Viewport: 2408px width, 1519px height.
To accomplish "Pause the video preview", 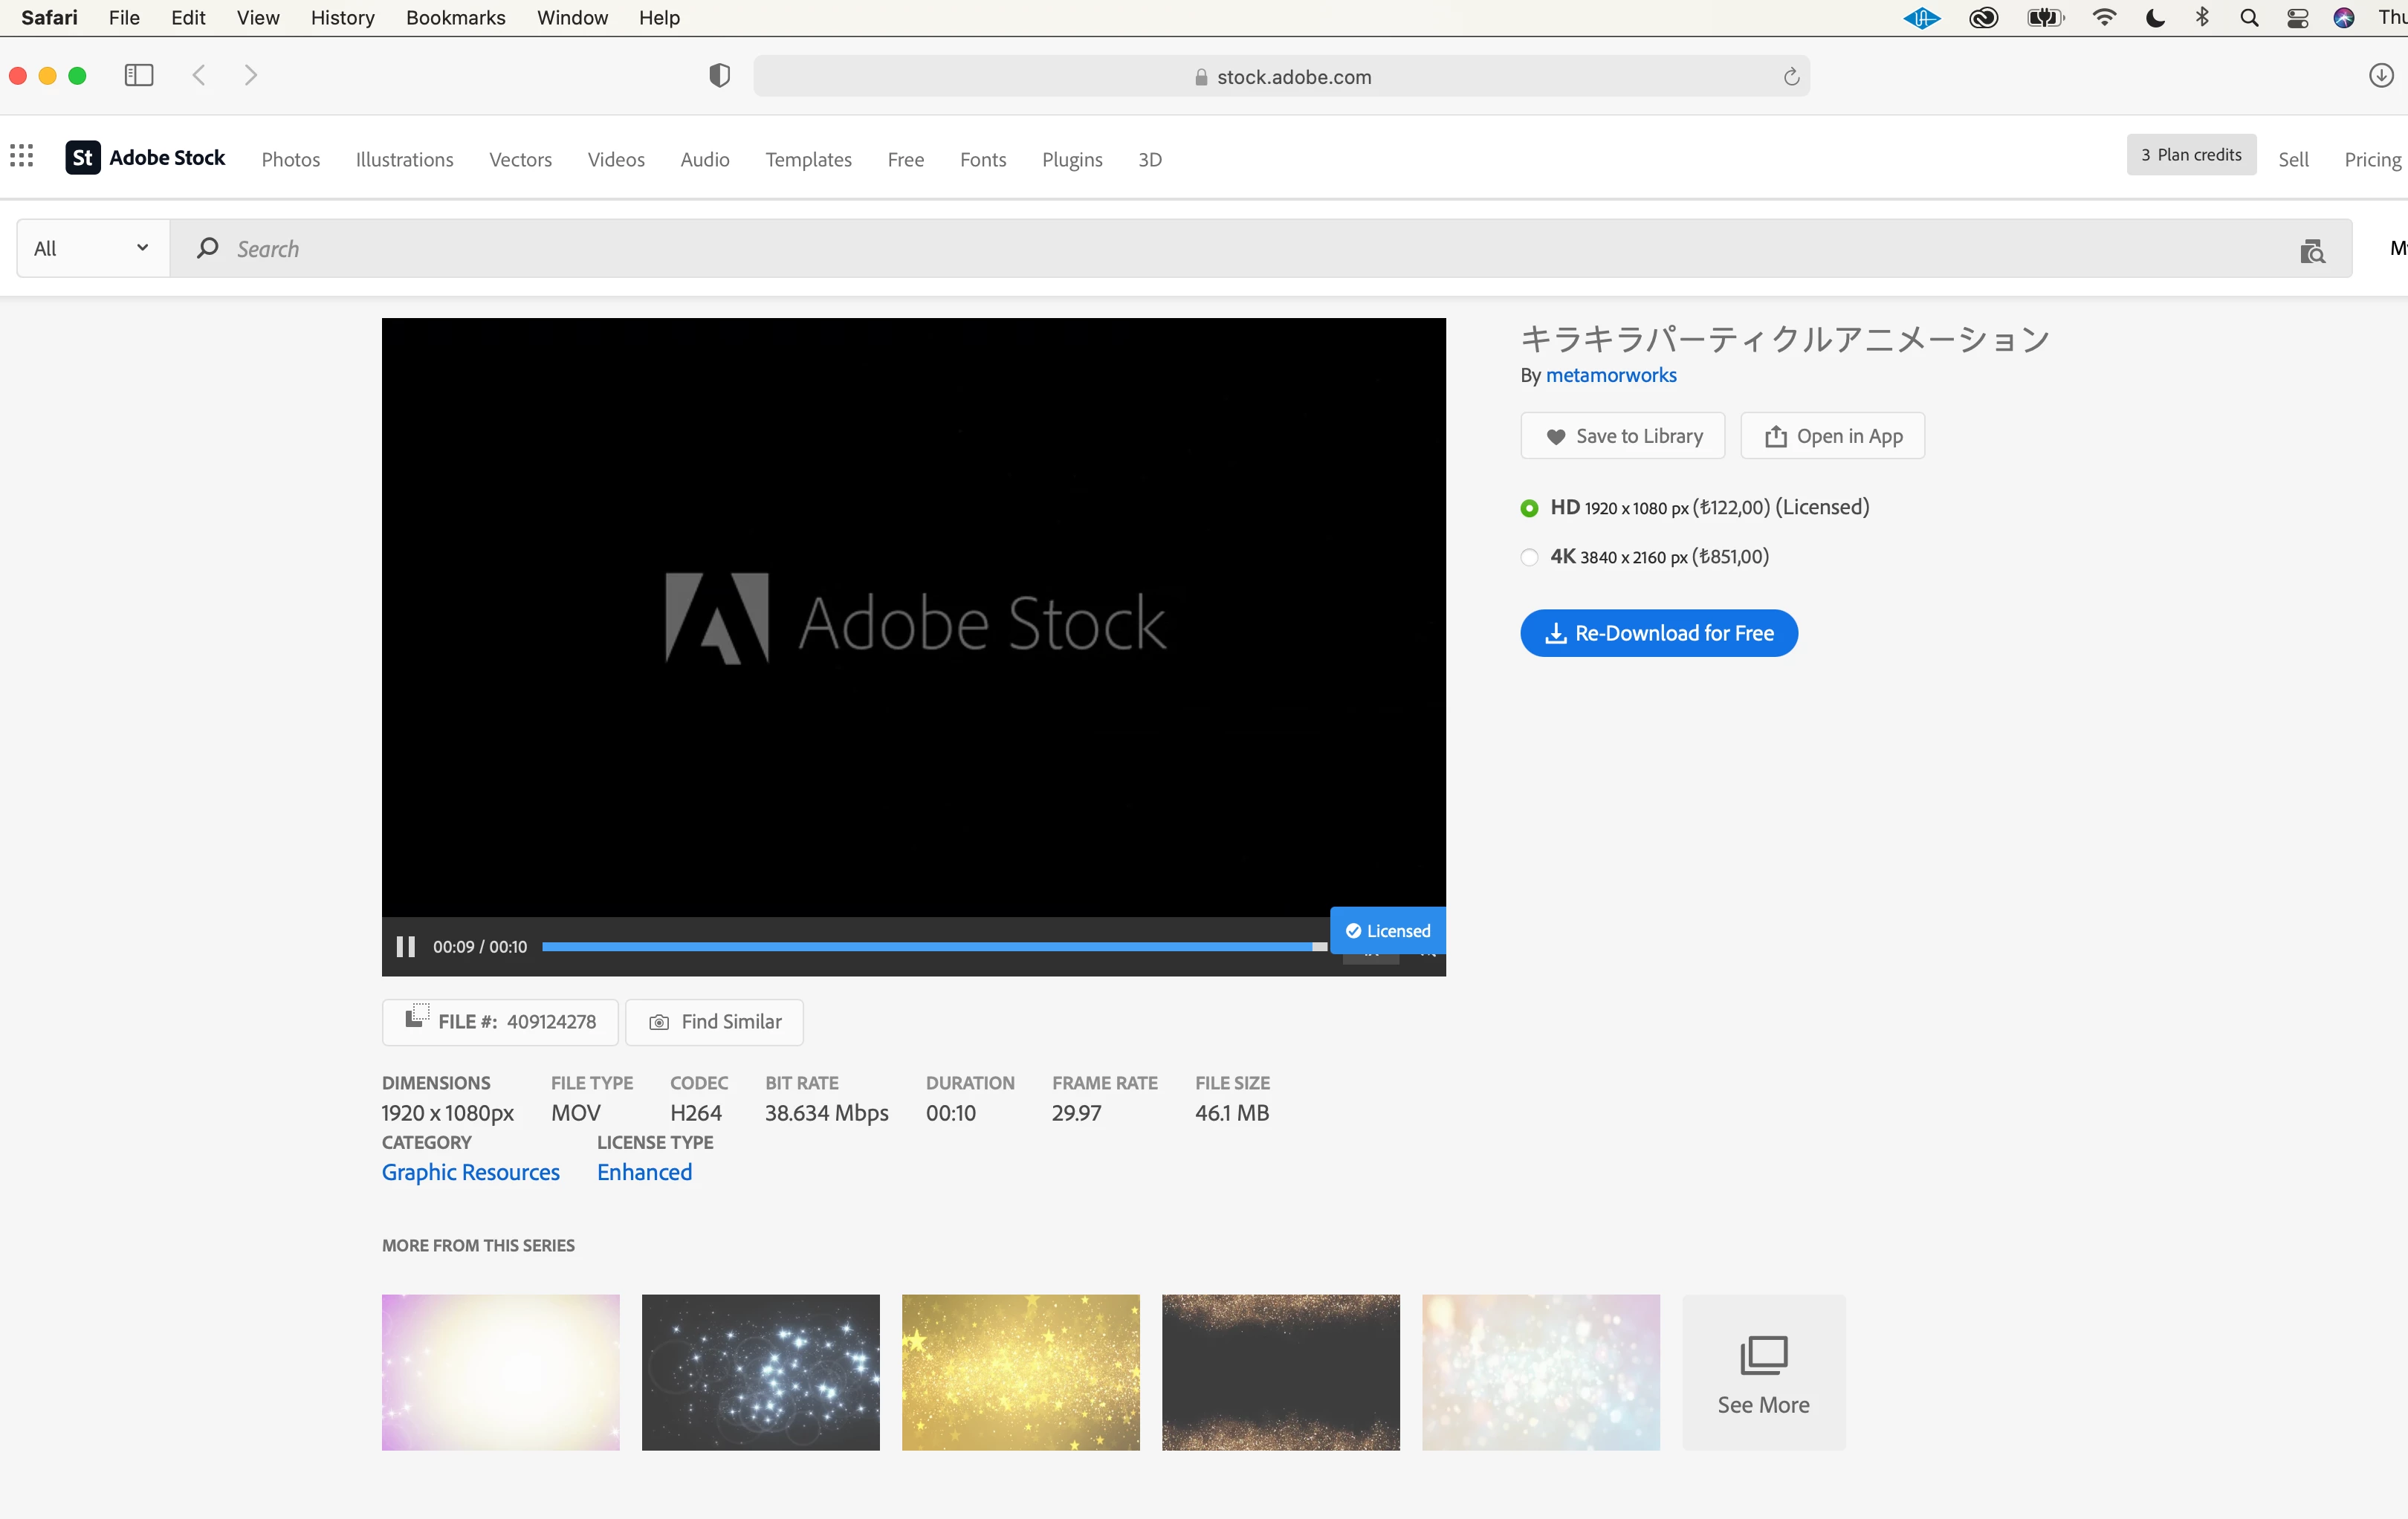I will point(405,946).
